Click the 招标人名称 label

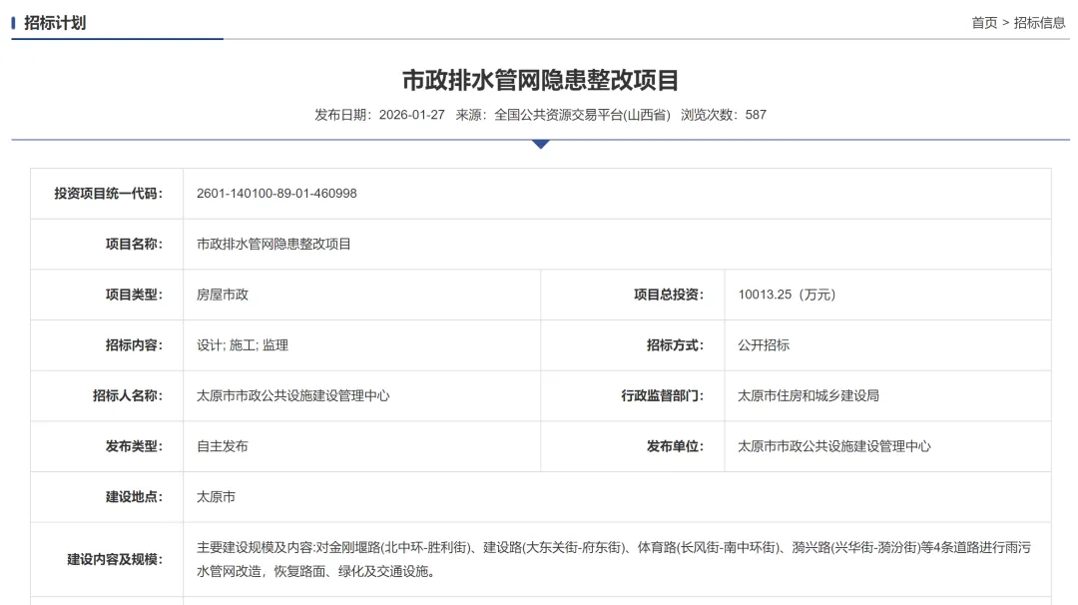click(x=128, y=395)
